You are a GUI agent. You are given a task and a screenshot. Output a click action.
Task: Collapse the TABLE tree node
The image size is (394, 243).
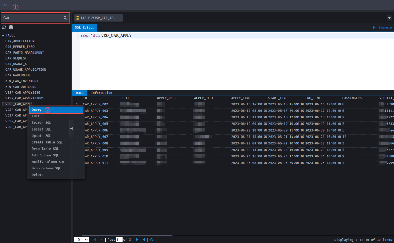coord(3,35)
